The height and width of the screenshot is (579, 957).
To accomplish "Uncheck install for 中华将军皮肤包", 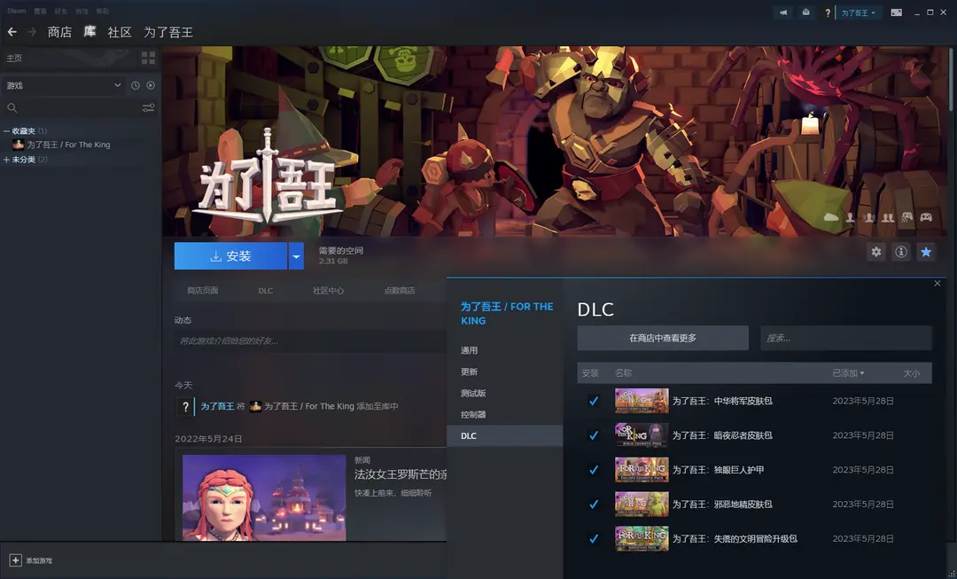I will pyautogui.click(x=593, y=402).
